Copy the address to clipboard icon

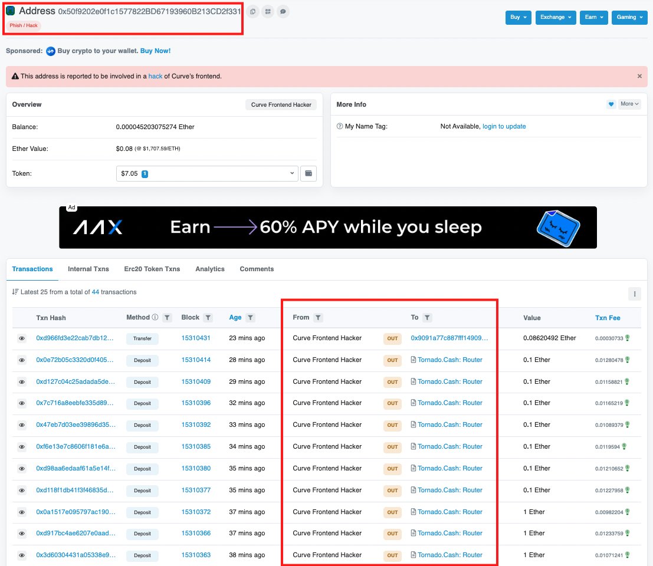click(253, 12)
